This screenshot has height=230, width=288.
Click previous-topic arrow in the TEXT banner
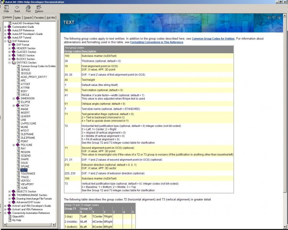(269, 17)
